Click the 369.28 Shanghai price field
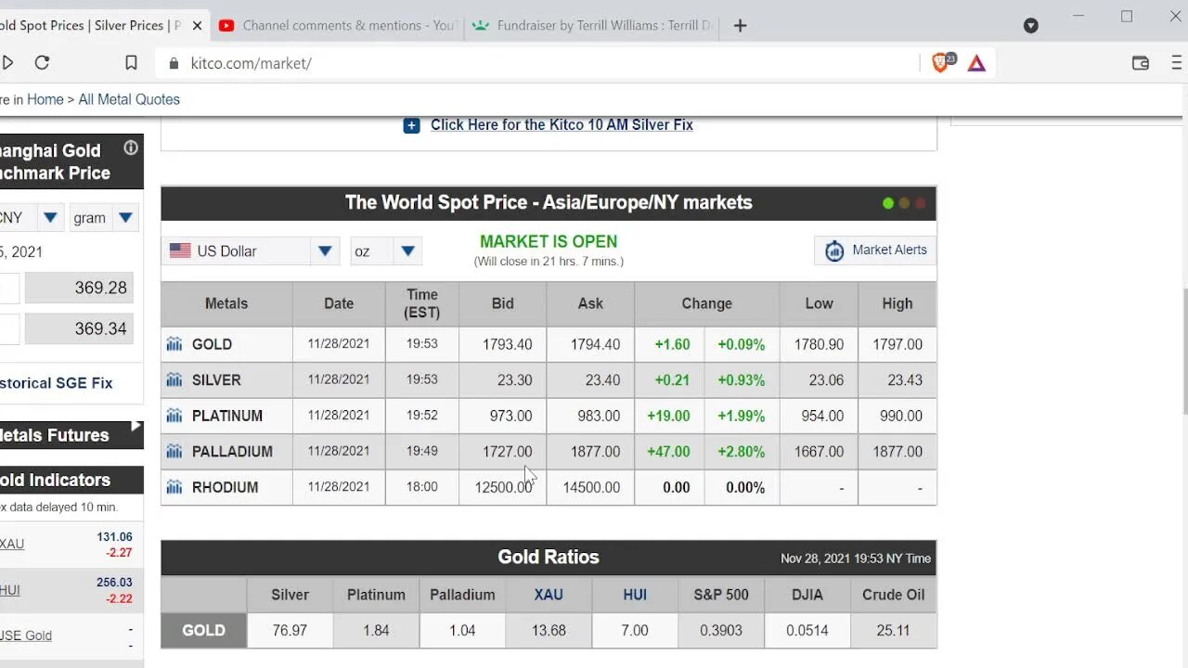 click(x=79, y=288)
